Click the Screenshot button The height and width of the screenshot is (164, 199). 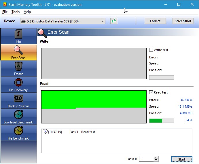[183, 21]
